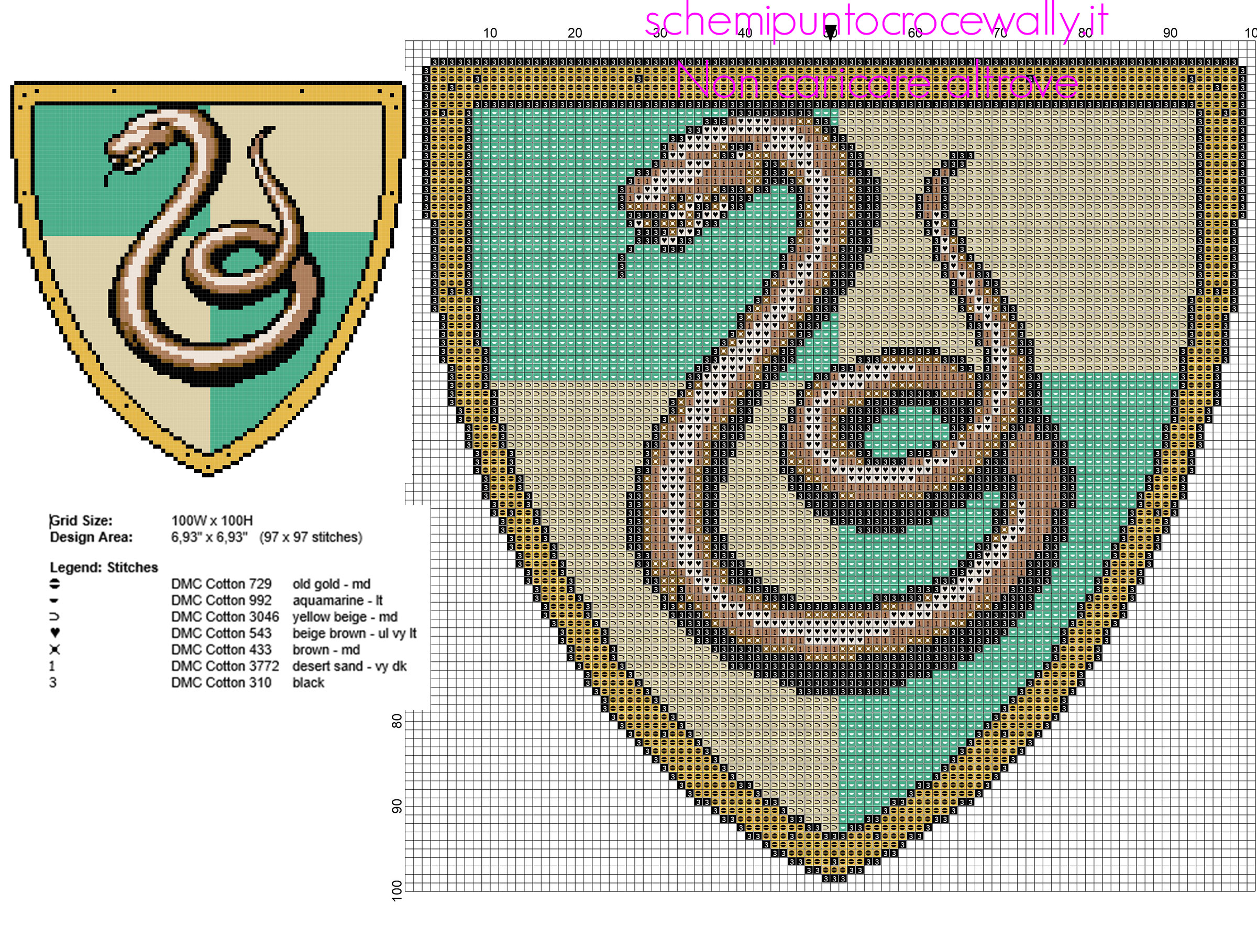
Task: Click the '100W x 100H' value
Action: pos(212,520)
